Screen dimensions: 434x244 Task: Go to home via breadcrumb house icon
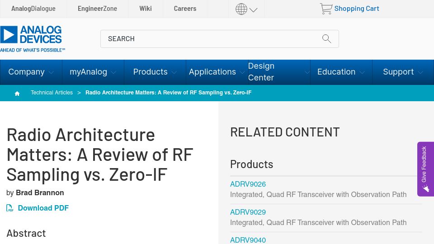(x=17, y=94)
